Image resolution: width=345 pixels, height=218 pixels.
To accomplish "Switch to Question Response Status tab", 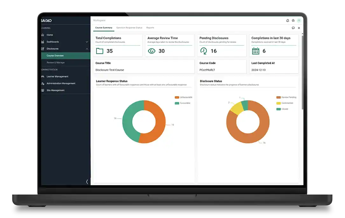I will pyautogui.click(x=129, y=28).
